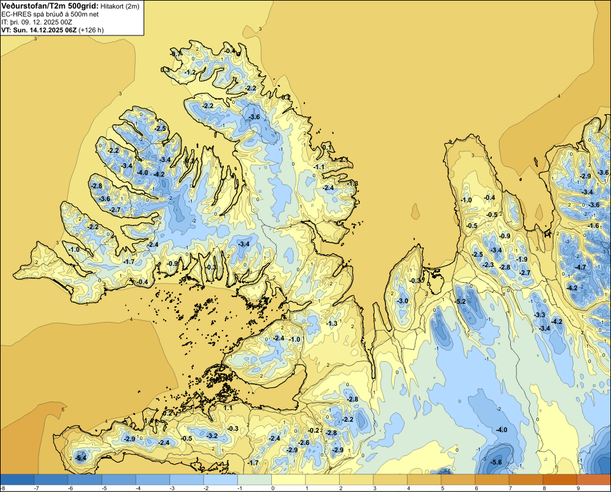611x492 pixels.
Task: Select the legend swatch between 8 and 9
Action: coord(560,480)
